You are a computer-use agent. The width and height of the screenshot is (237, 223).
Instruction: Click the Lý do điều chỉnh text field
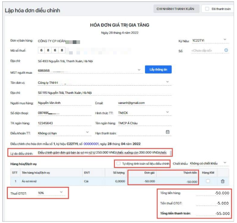coord(104,152)
